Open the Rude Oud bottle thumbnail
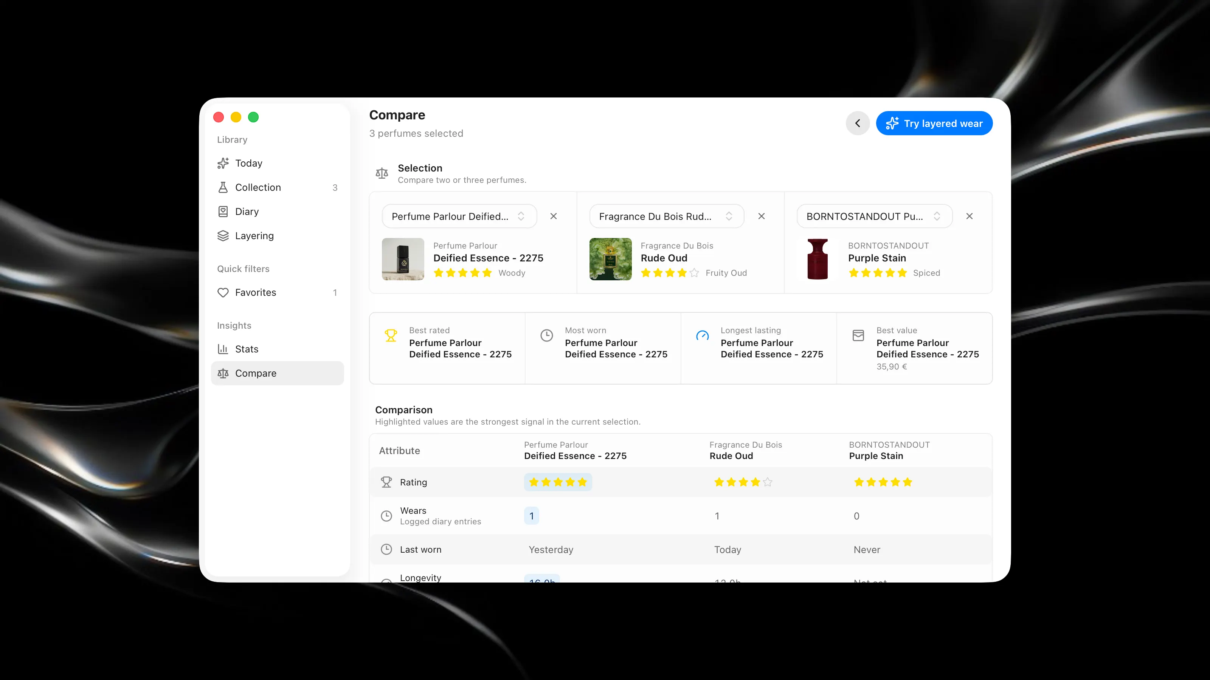 coord(611,259)
